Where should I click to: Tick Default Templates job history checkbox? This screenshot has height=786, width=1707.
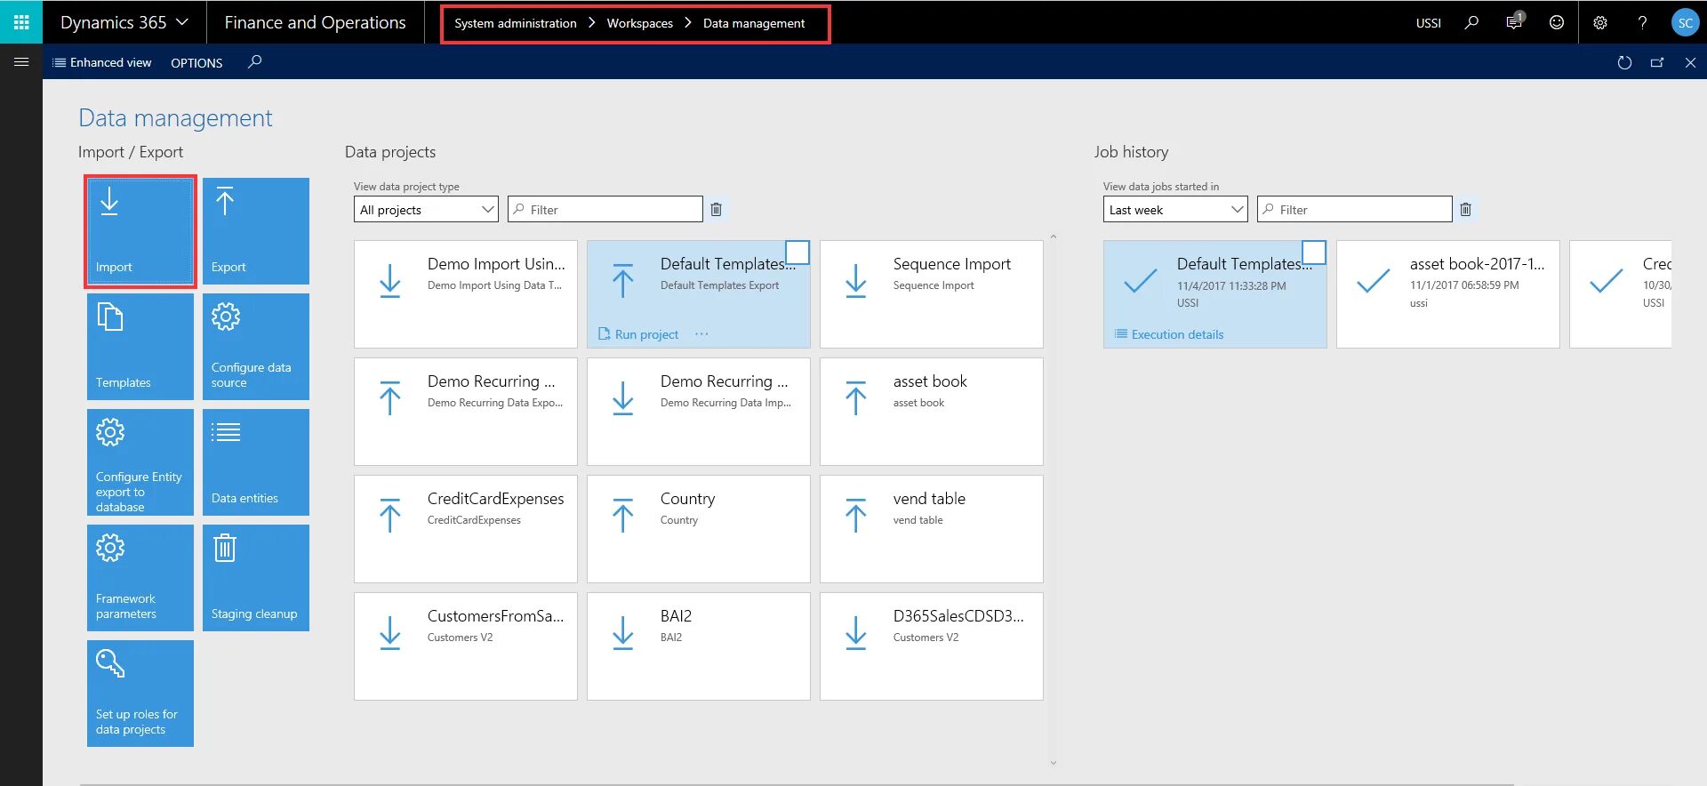click(x=1314, y=253)
